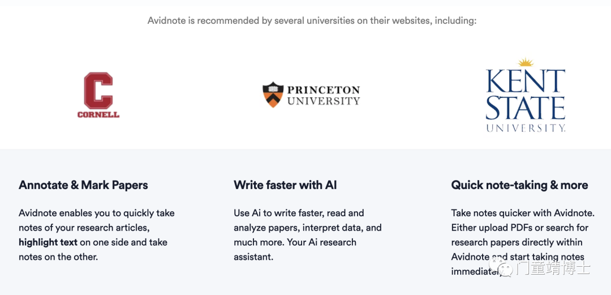Click the Cornell red C logo

pyautogui.click(x=98, y=91)
